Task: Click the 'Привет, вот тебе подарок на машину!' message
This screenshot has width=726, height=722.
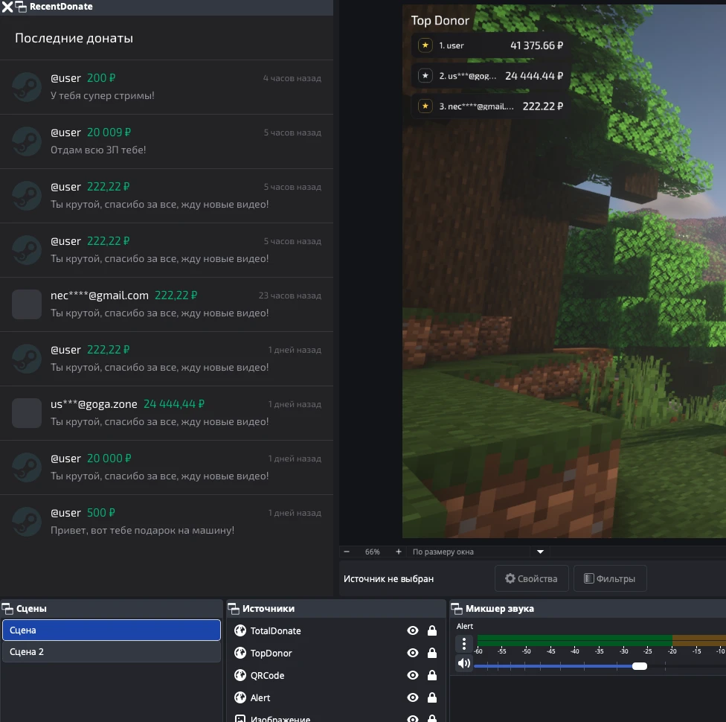Action: pyautogui.click(x=142, y=530)
